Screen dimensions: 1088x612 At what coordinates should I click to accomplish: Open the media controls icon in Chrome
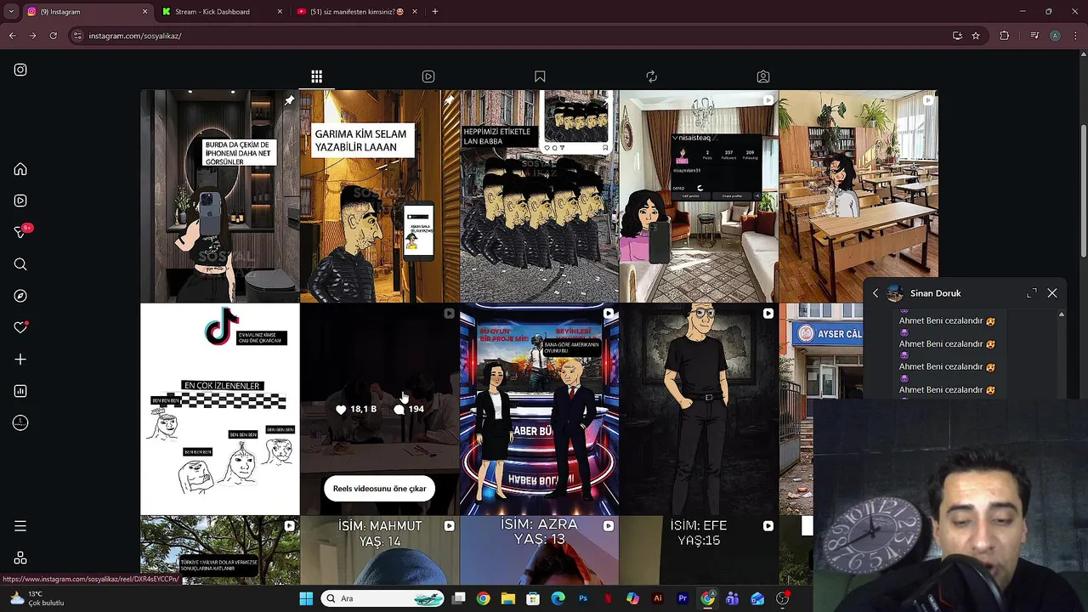[x=1034, y=36]
